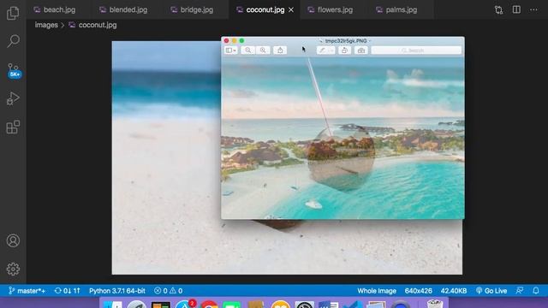Click the images breadcrumb folder
The height and width of the screenshot is (308, 548).
46,25
